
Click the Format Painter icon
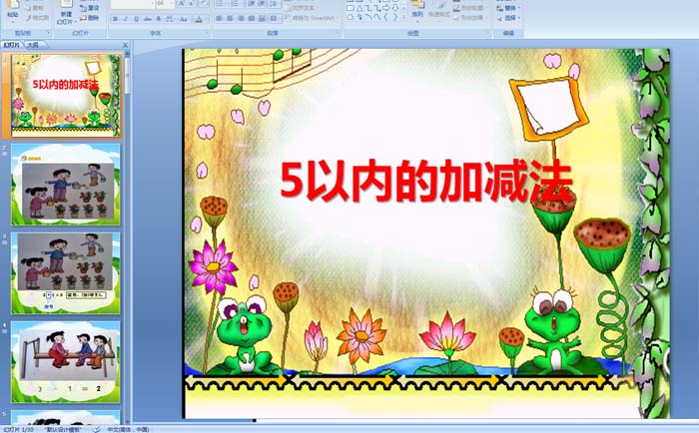(x=37, y=18)
